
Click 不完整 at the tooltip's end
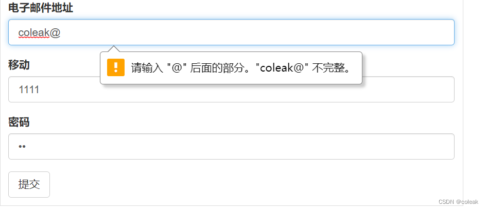tap(329, 68)
